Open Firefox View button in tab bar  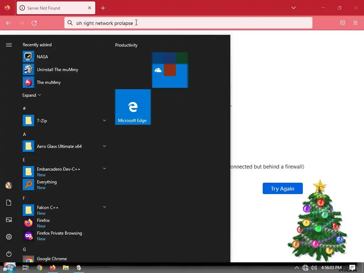[7, 8]
